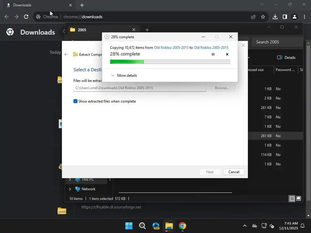Open Chrome downloads toolbar icon
The image size is (311, 233).
tap(275, 17)
